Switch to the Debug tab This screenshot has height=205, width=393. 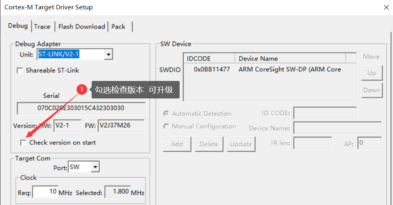pos(18,26)
